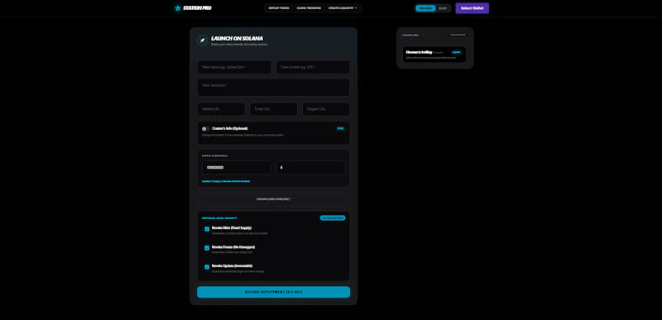Image resolution: width=662 pixels, height=320 pixels.
Task: Click the Station Pro star logo icon
Action: coord(178,8)
